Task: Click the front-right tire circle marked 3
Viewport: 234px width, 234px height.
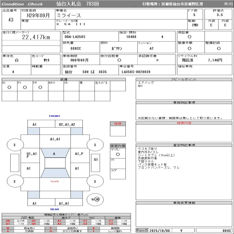Action: 95,145
